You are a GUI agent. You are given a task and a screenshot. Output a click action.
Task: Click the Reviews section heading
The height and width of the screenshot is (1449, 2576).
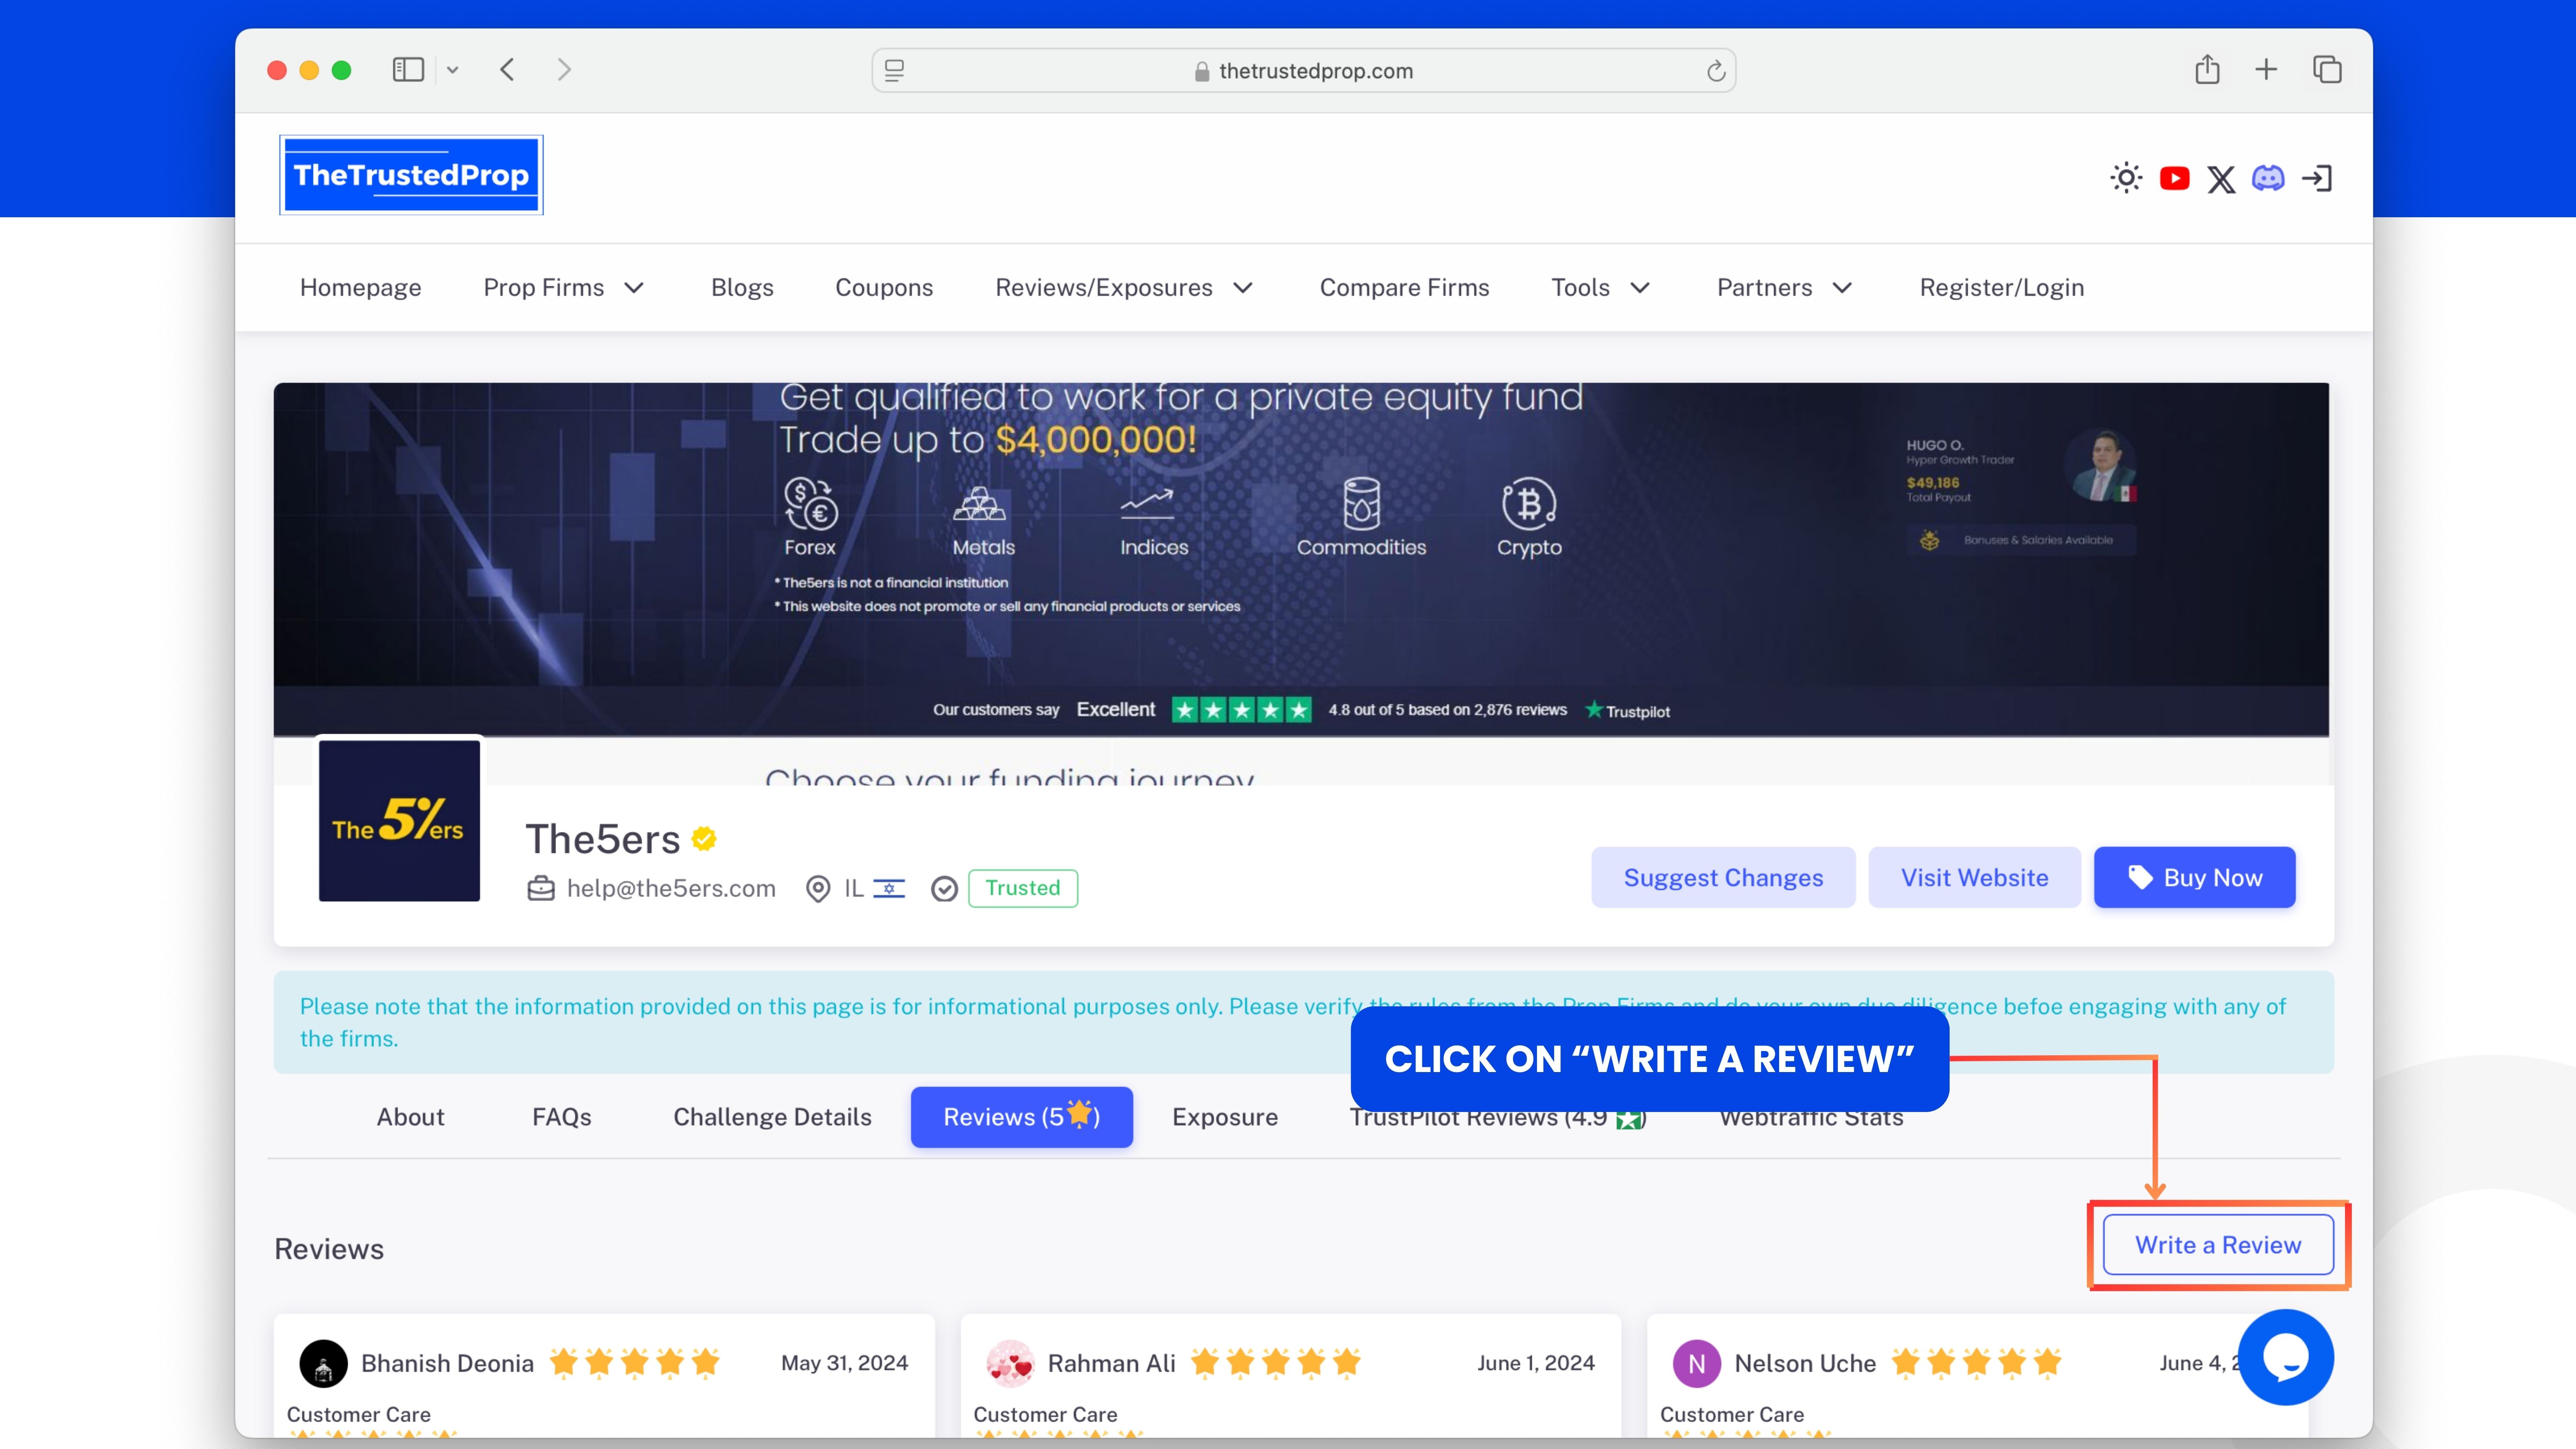click(x=329, y=1249)
